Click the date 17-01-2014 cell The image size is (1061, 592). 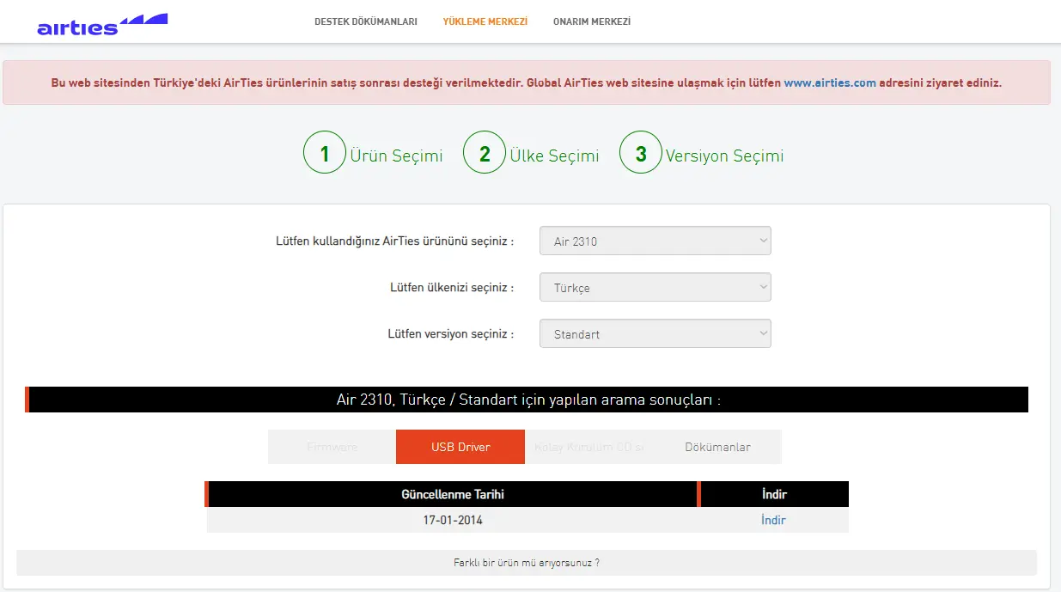[x=453, y=520]
